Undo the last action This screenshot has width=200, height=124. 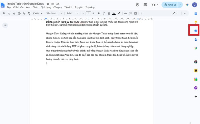[9, 13]
